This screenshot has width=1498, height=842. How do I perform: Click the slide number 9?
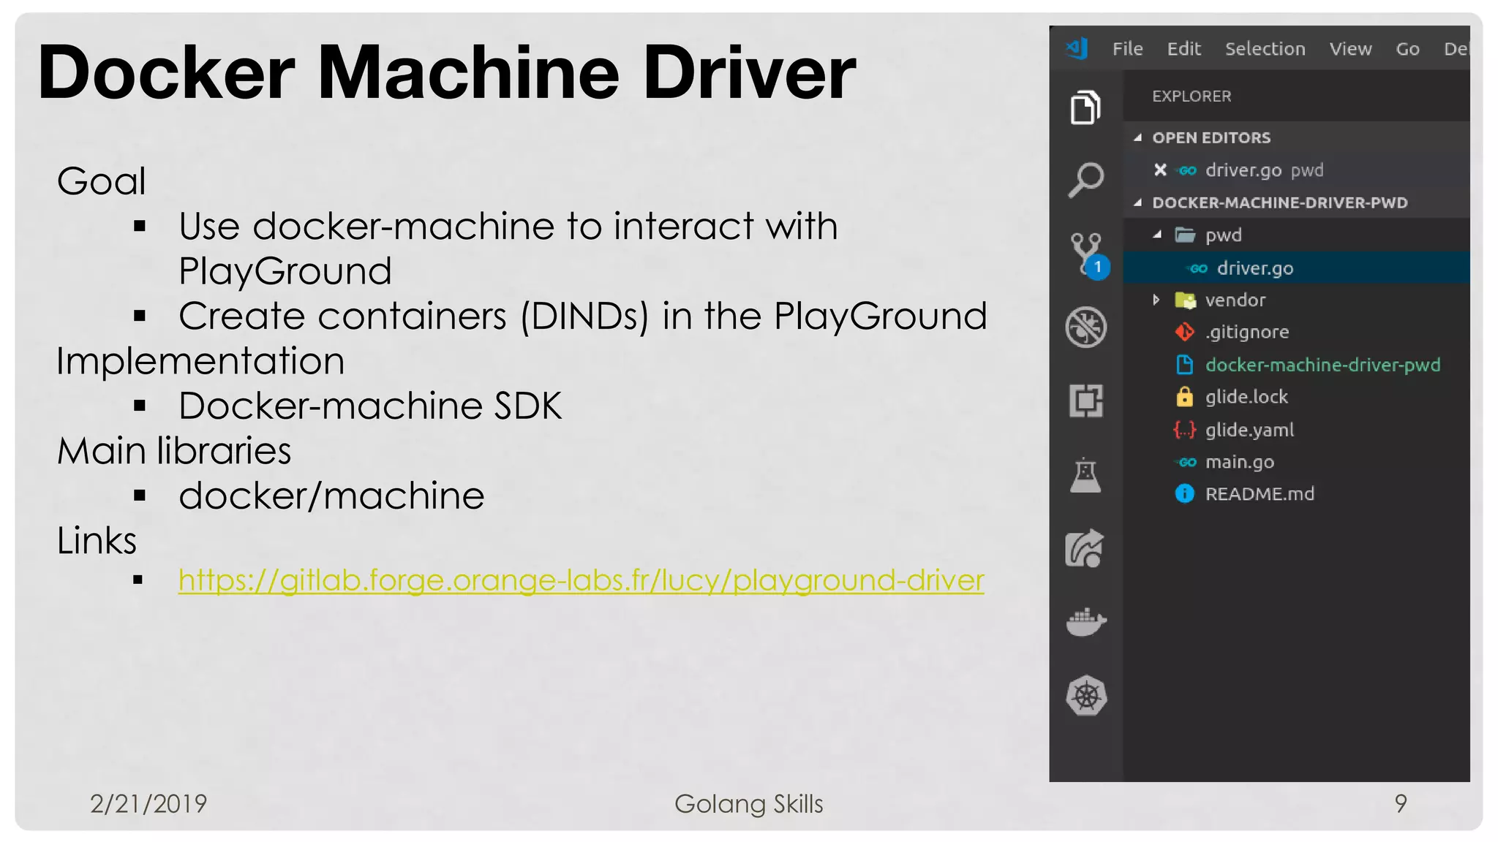[1400, 804]
